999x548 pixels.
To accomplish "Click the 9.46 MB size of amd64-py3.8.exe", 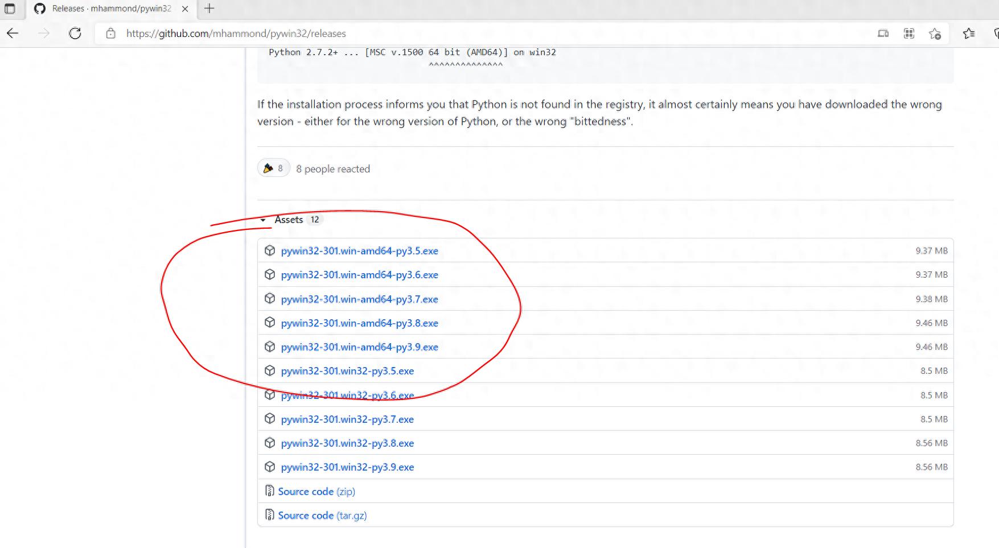I will point(932,323).
